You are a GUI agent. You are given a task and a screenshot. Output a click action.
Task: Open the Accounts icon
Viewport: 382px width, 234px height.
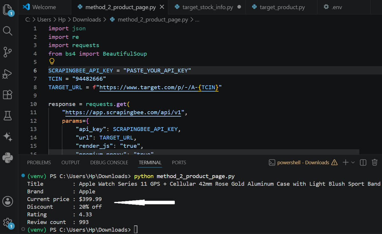[8, 201]
